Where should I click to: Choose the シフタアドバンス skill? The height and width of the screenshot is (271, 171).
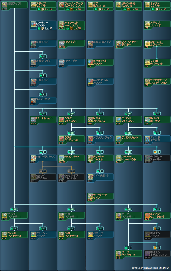click(72, 121)
